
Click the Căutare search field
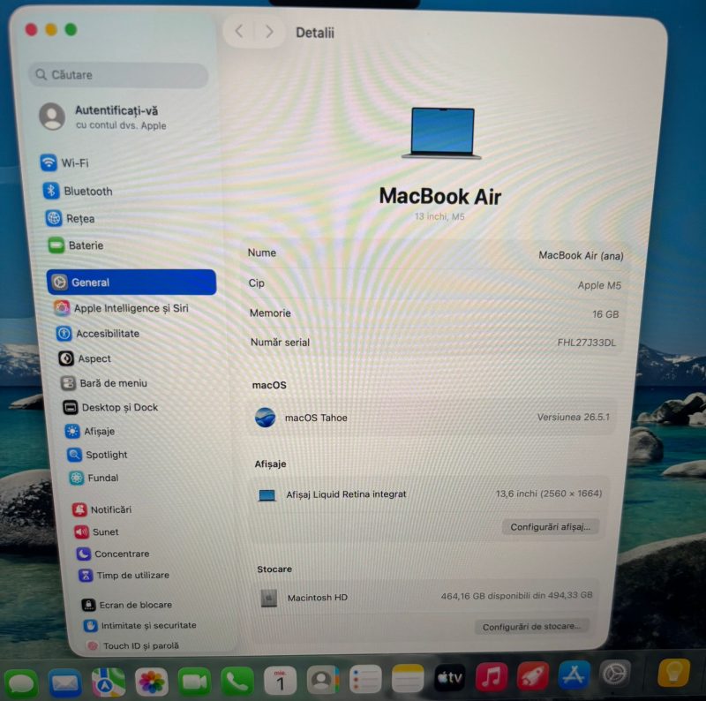(x=118, y=75)
